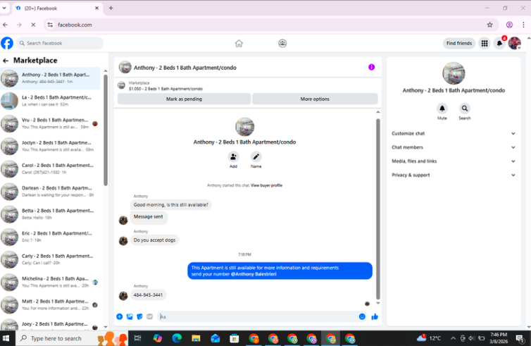Click chat messages scrollbar
531x346 pixels.
click(378, 209)
